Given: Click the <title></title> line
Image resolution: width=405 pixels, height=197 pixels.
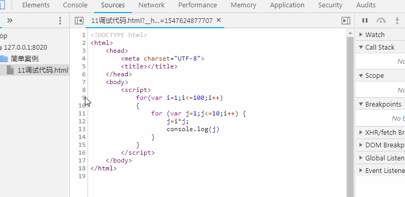Looking at the screenshot, I should click(149, 66).
